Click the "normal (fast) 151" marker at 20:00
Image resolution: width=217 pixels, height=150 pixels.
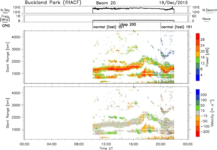177,27
